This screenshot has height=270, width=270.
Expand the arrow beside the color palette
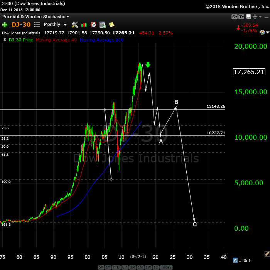[268, 32]
